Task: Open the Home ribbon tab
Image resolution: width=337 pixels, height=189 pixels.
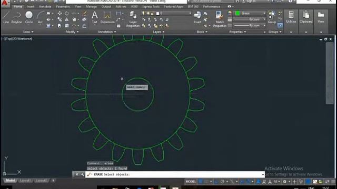Action: point(18,6)
